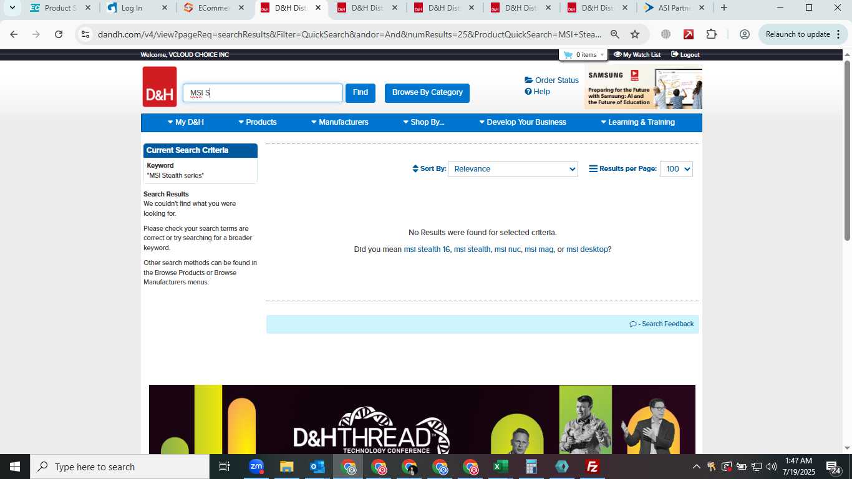Open Zoom from the taskbar
The width and height of the screenshot is (852, 479).
tap(256, 467)
